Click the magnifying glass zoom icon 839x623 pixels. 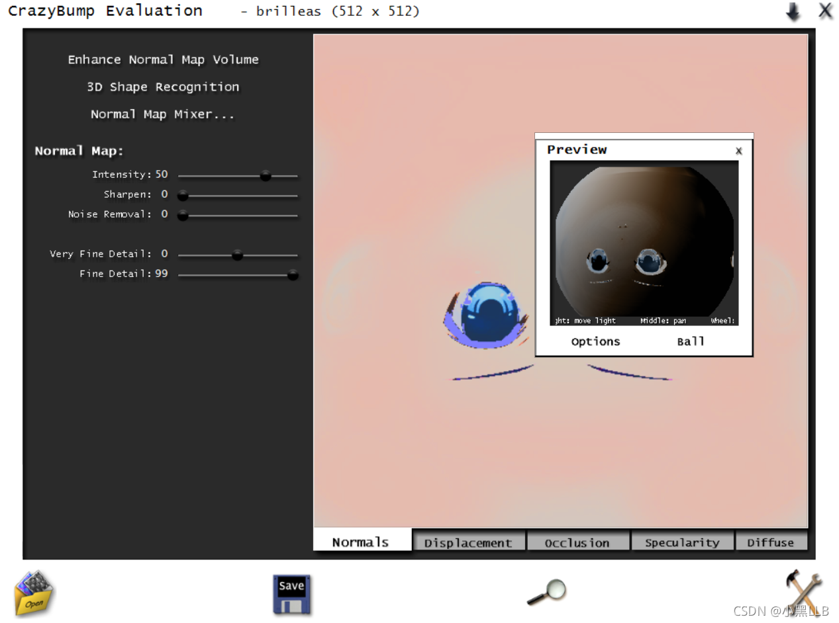pos(547,592)
